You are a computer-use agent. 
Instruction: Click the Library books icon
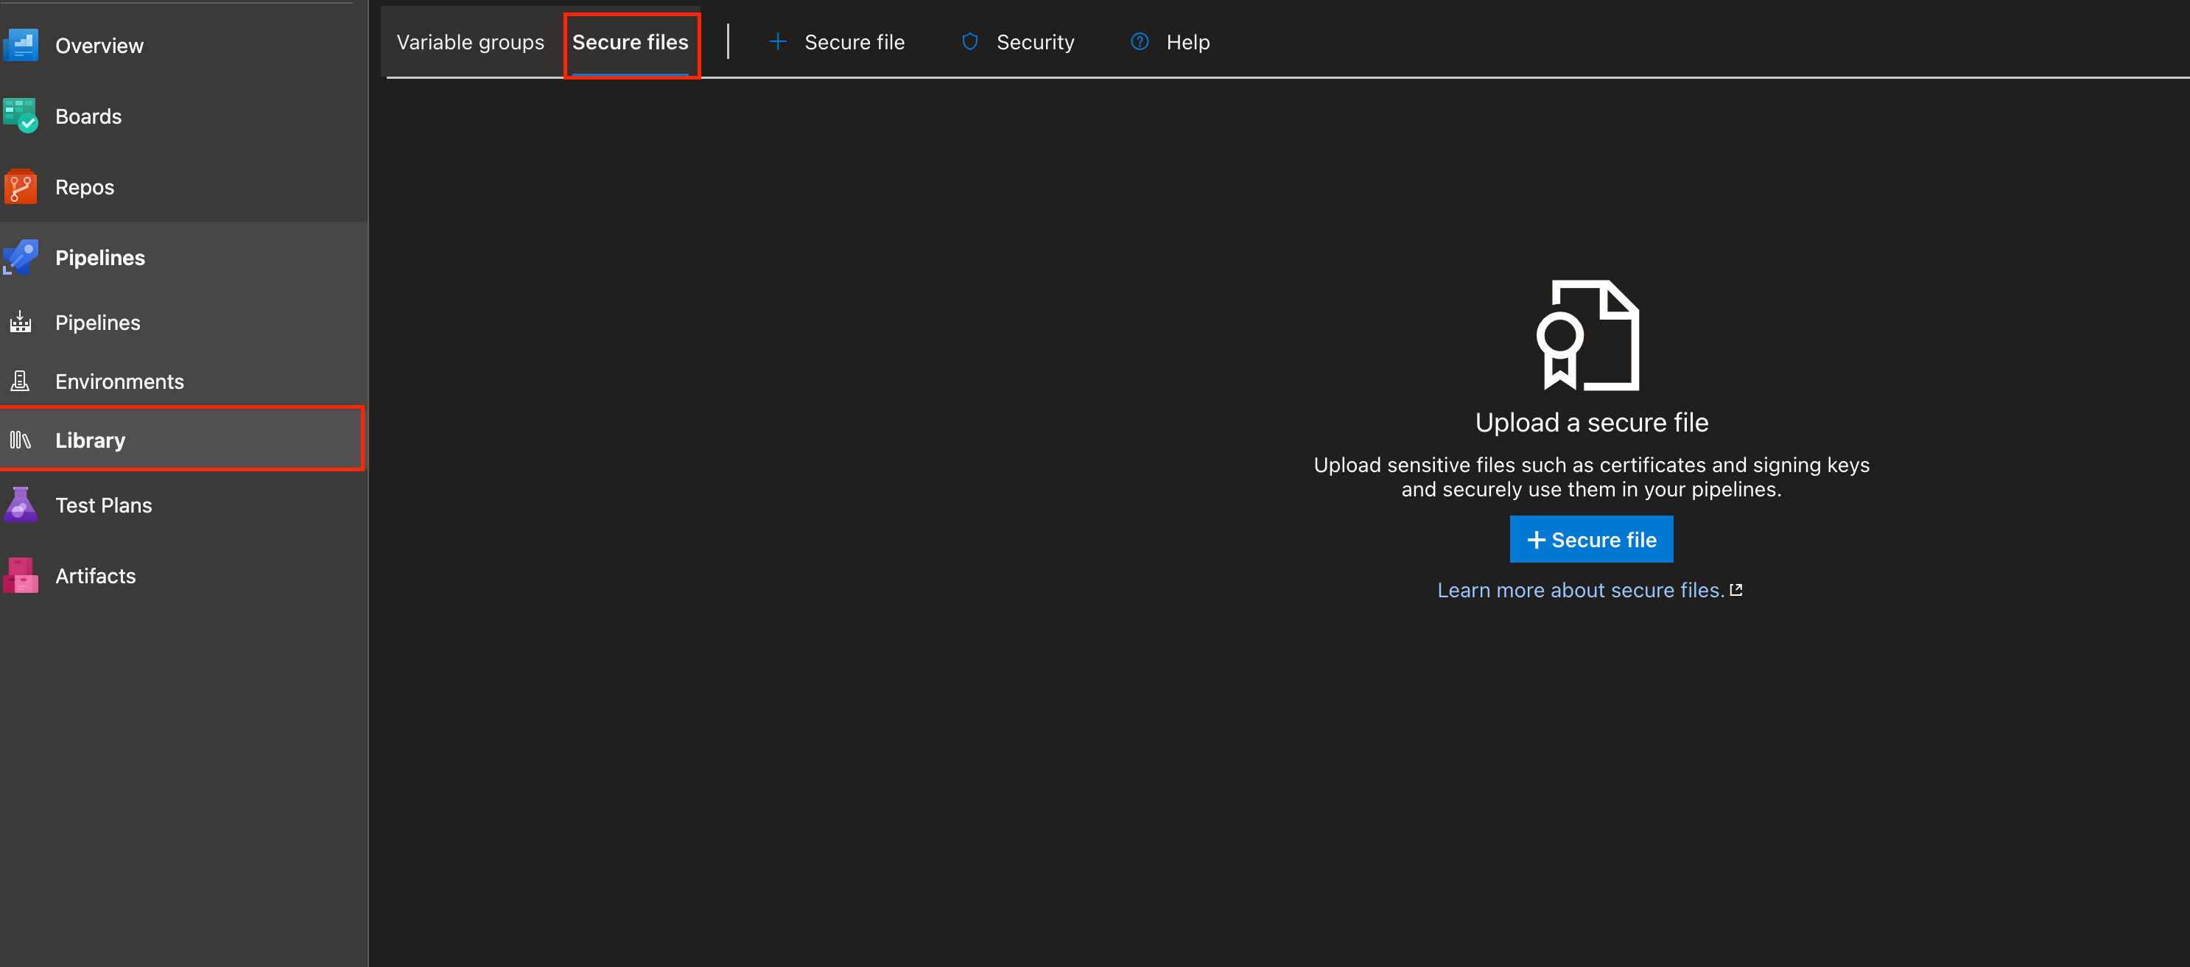21,440
